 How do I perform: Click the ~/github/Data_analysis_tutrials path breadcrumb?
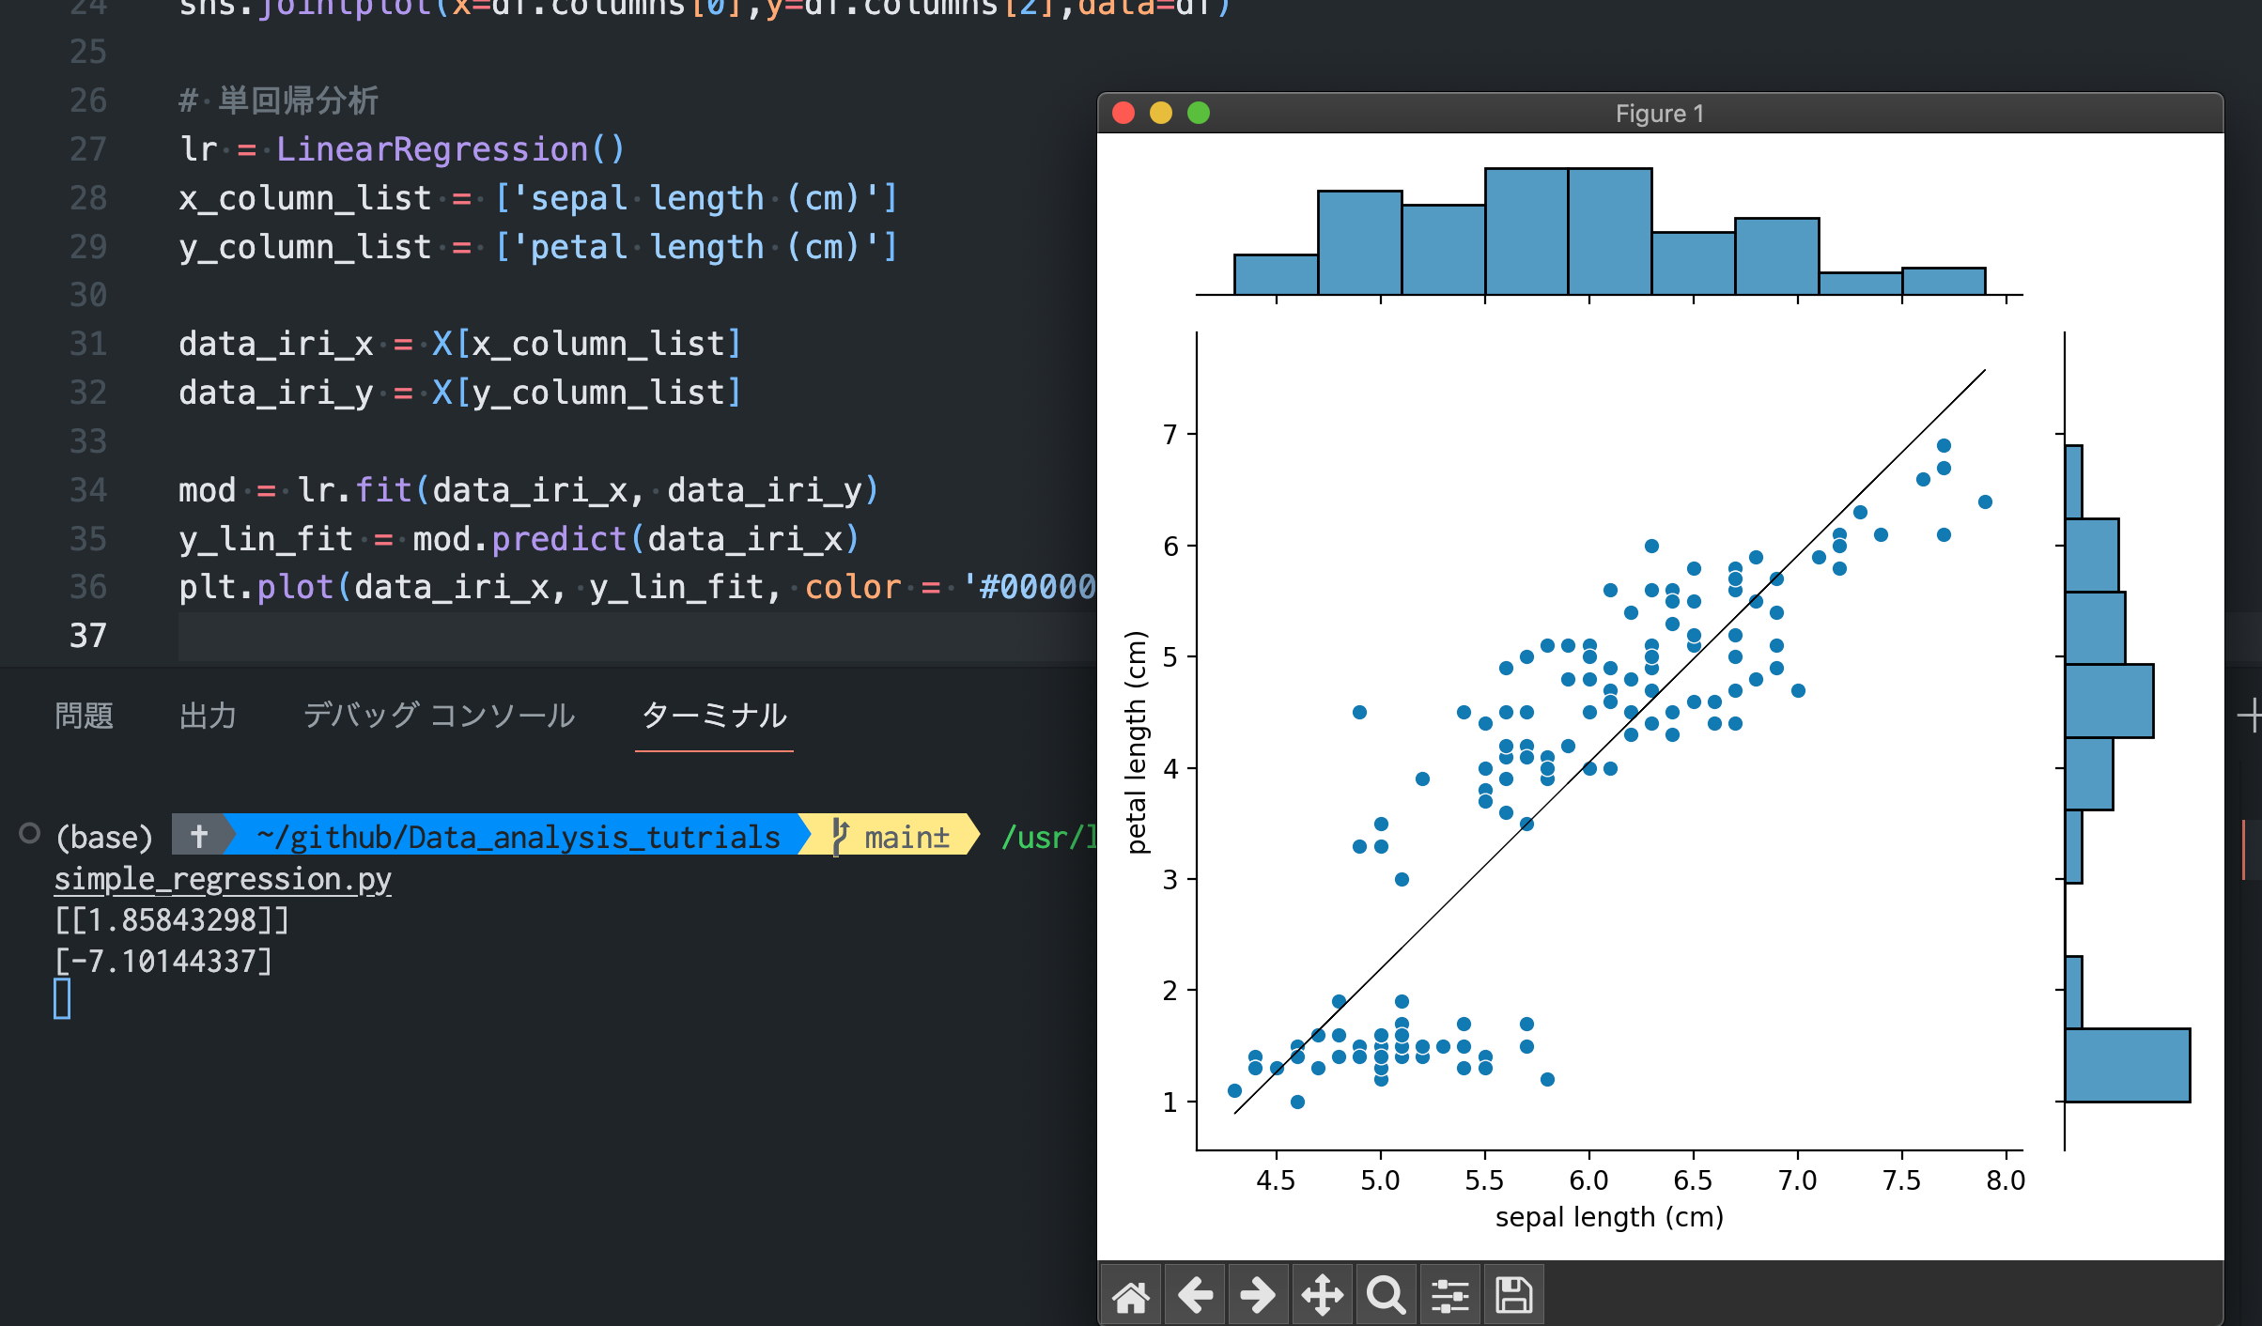(x=515, y=836)
